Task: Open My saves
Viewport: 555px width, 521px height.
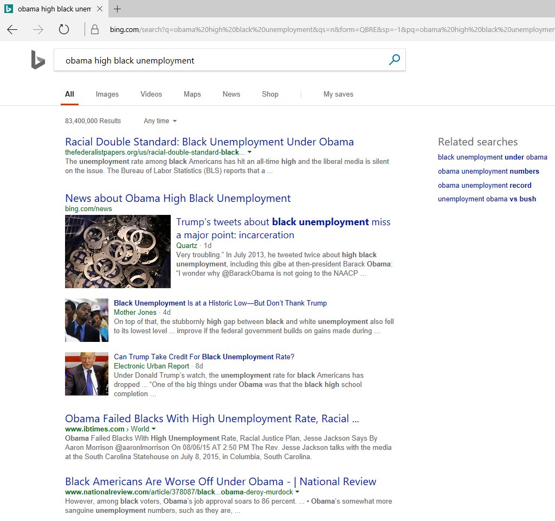Action: click(338, 94)
